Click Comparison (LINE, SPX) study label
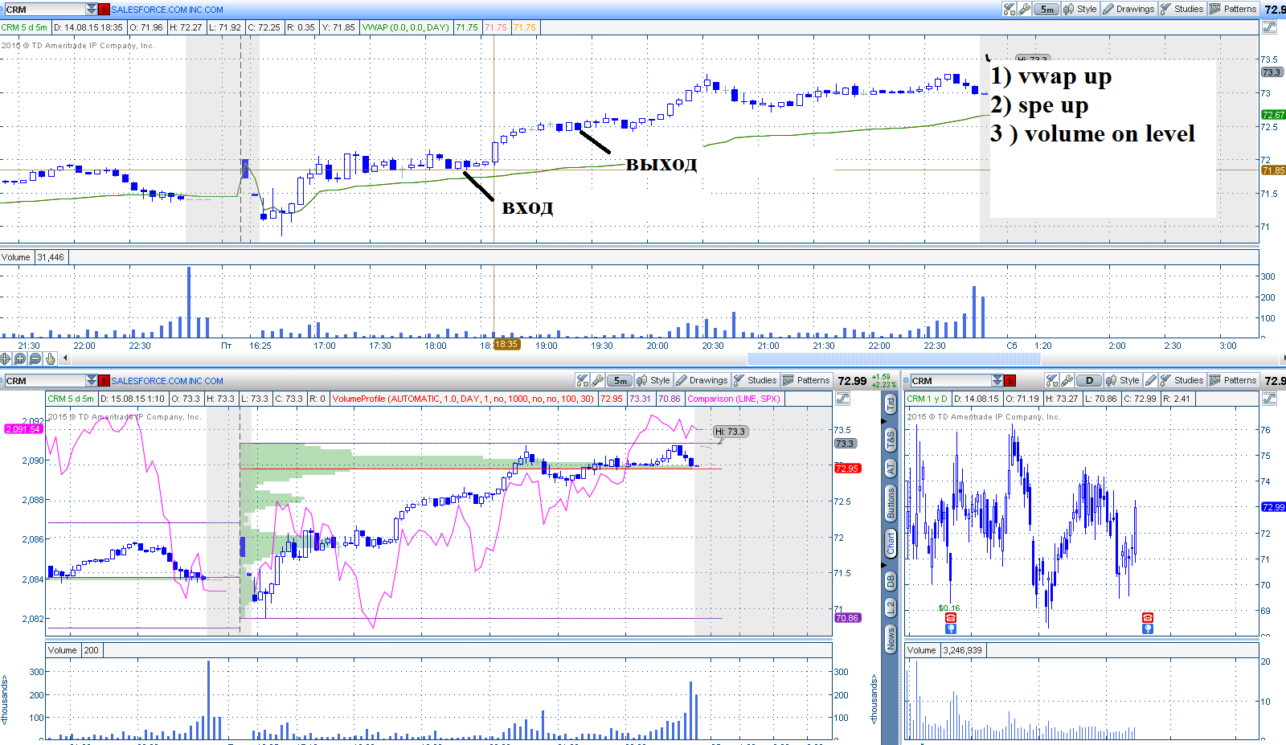This screenshot has height=745, width=1286. [x=734, y=399]
